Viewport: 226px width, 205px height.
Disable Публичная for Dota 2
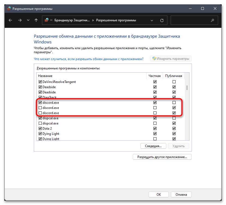(x=174, y=129)
